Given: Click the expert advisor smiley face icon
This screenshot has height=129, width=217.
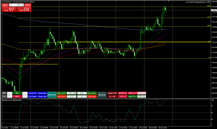Looking at the screenshot, I should tap(209, 2).
